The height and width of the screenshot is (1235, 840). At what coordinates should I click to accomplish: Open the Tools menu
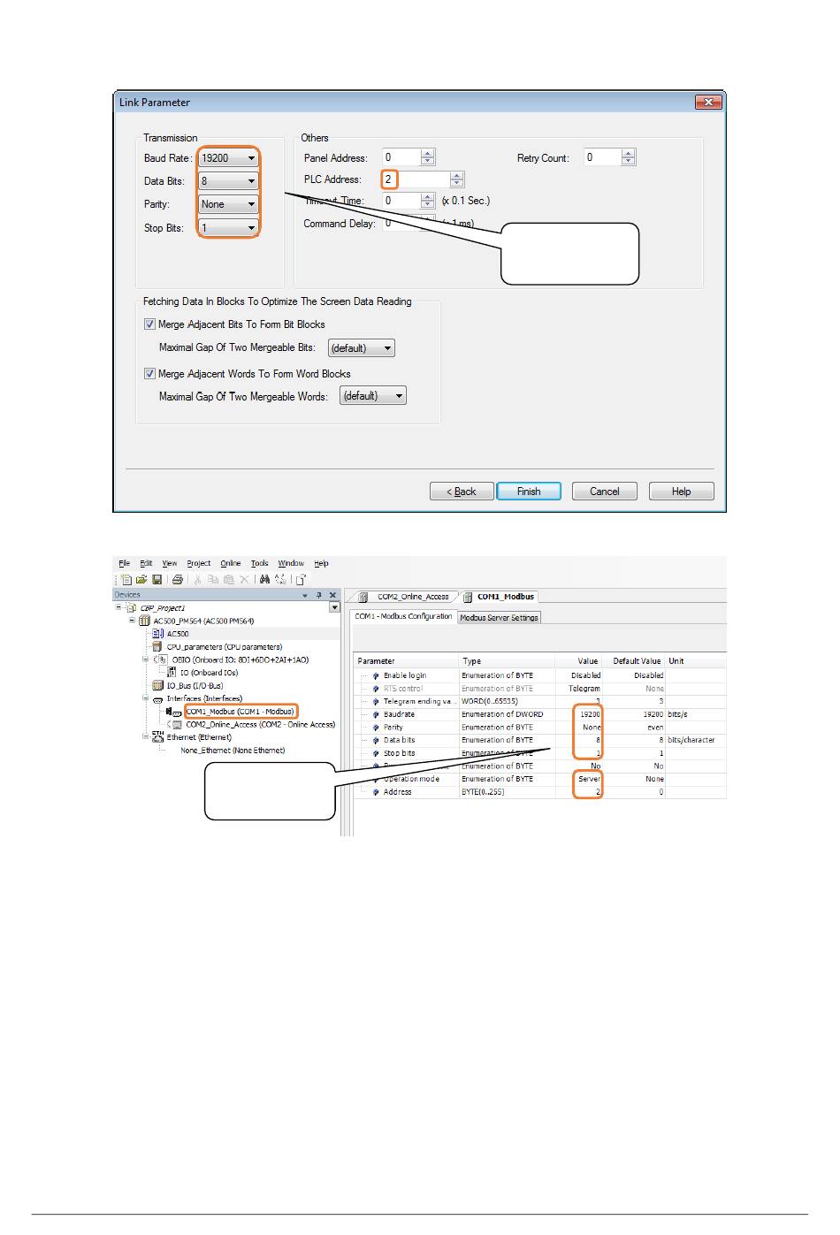[259, 563]
